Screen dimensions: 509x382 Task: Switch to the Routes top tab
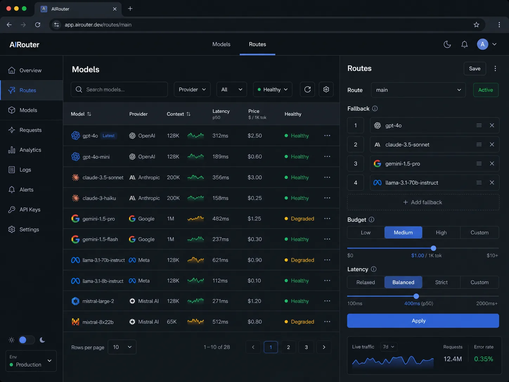point(257,44)
